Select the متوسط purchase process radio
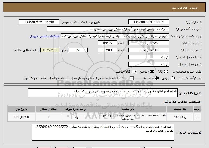Screen dimensions: 209x148 [x=157, y=78]
